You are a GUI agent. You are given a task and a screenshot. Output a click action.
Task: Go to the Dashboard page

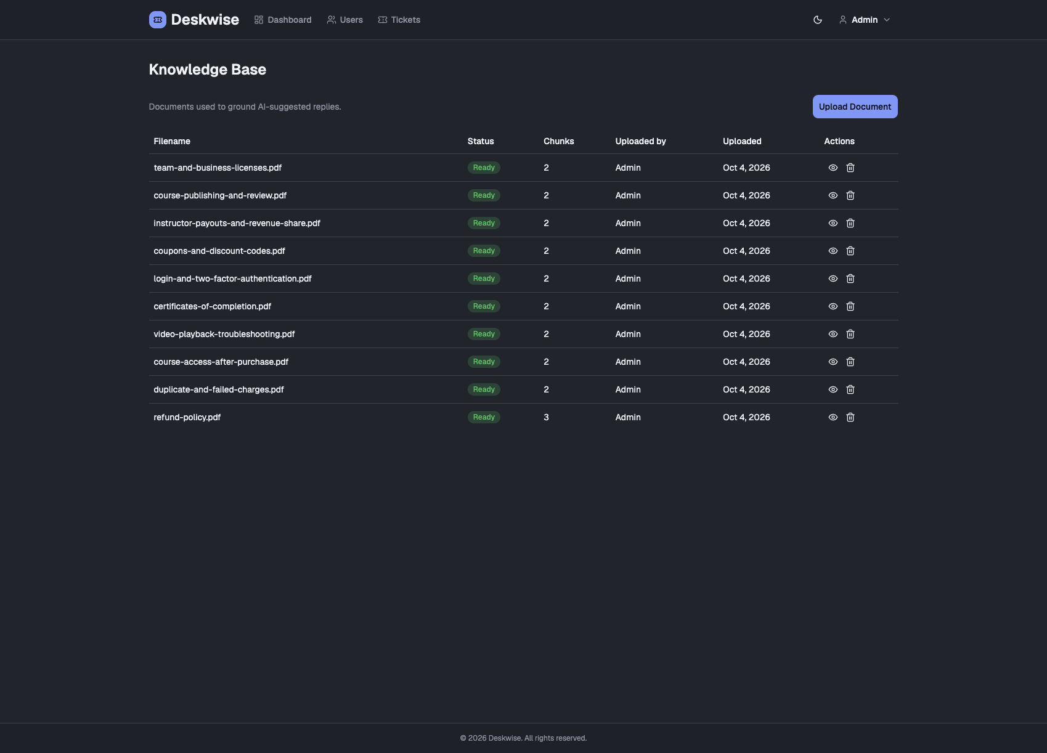tap(283, 20)
